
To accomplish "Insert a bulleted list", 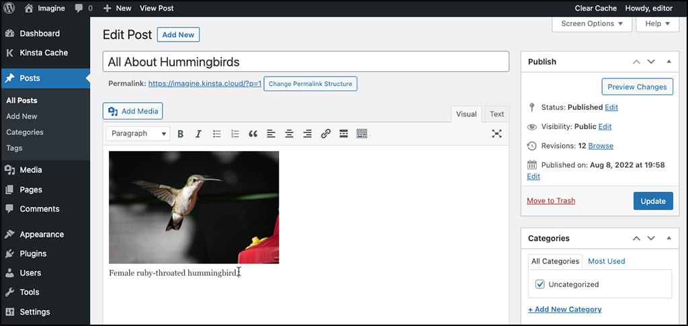I will 217,134.
